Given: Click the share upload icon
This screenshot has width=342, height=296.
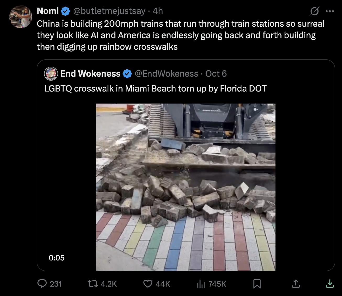Looking at the screenshot, I should click(x=296, y=283).
